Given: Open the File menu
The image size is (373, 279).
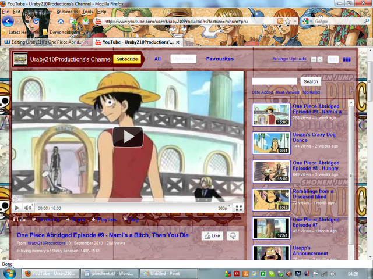Looking at the screenshot, I should (x=5, y=12).
